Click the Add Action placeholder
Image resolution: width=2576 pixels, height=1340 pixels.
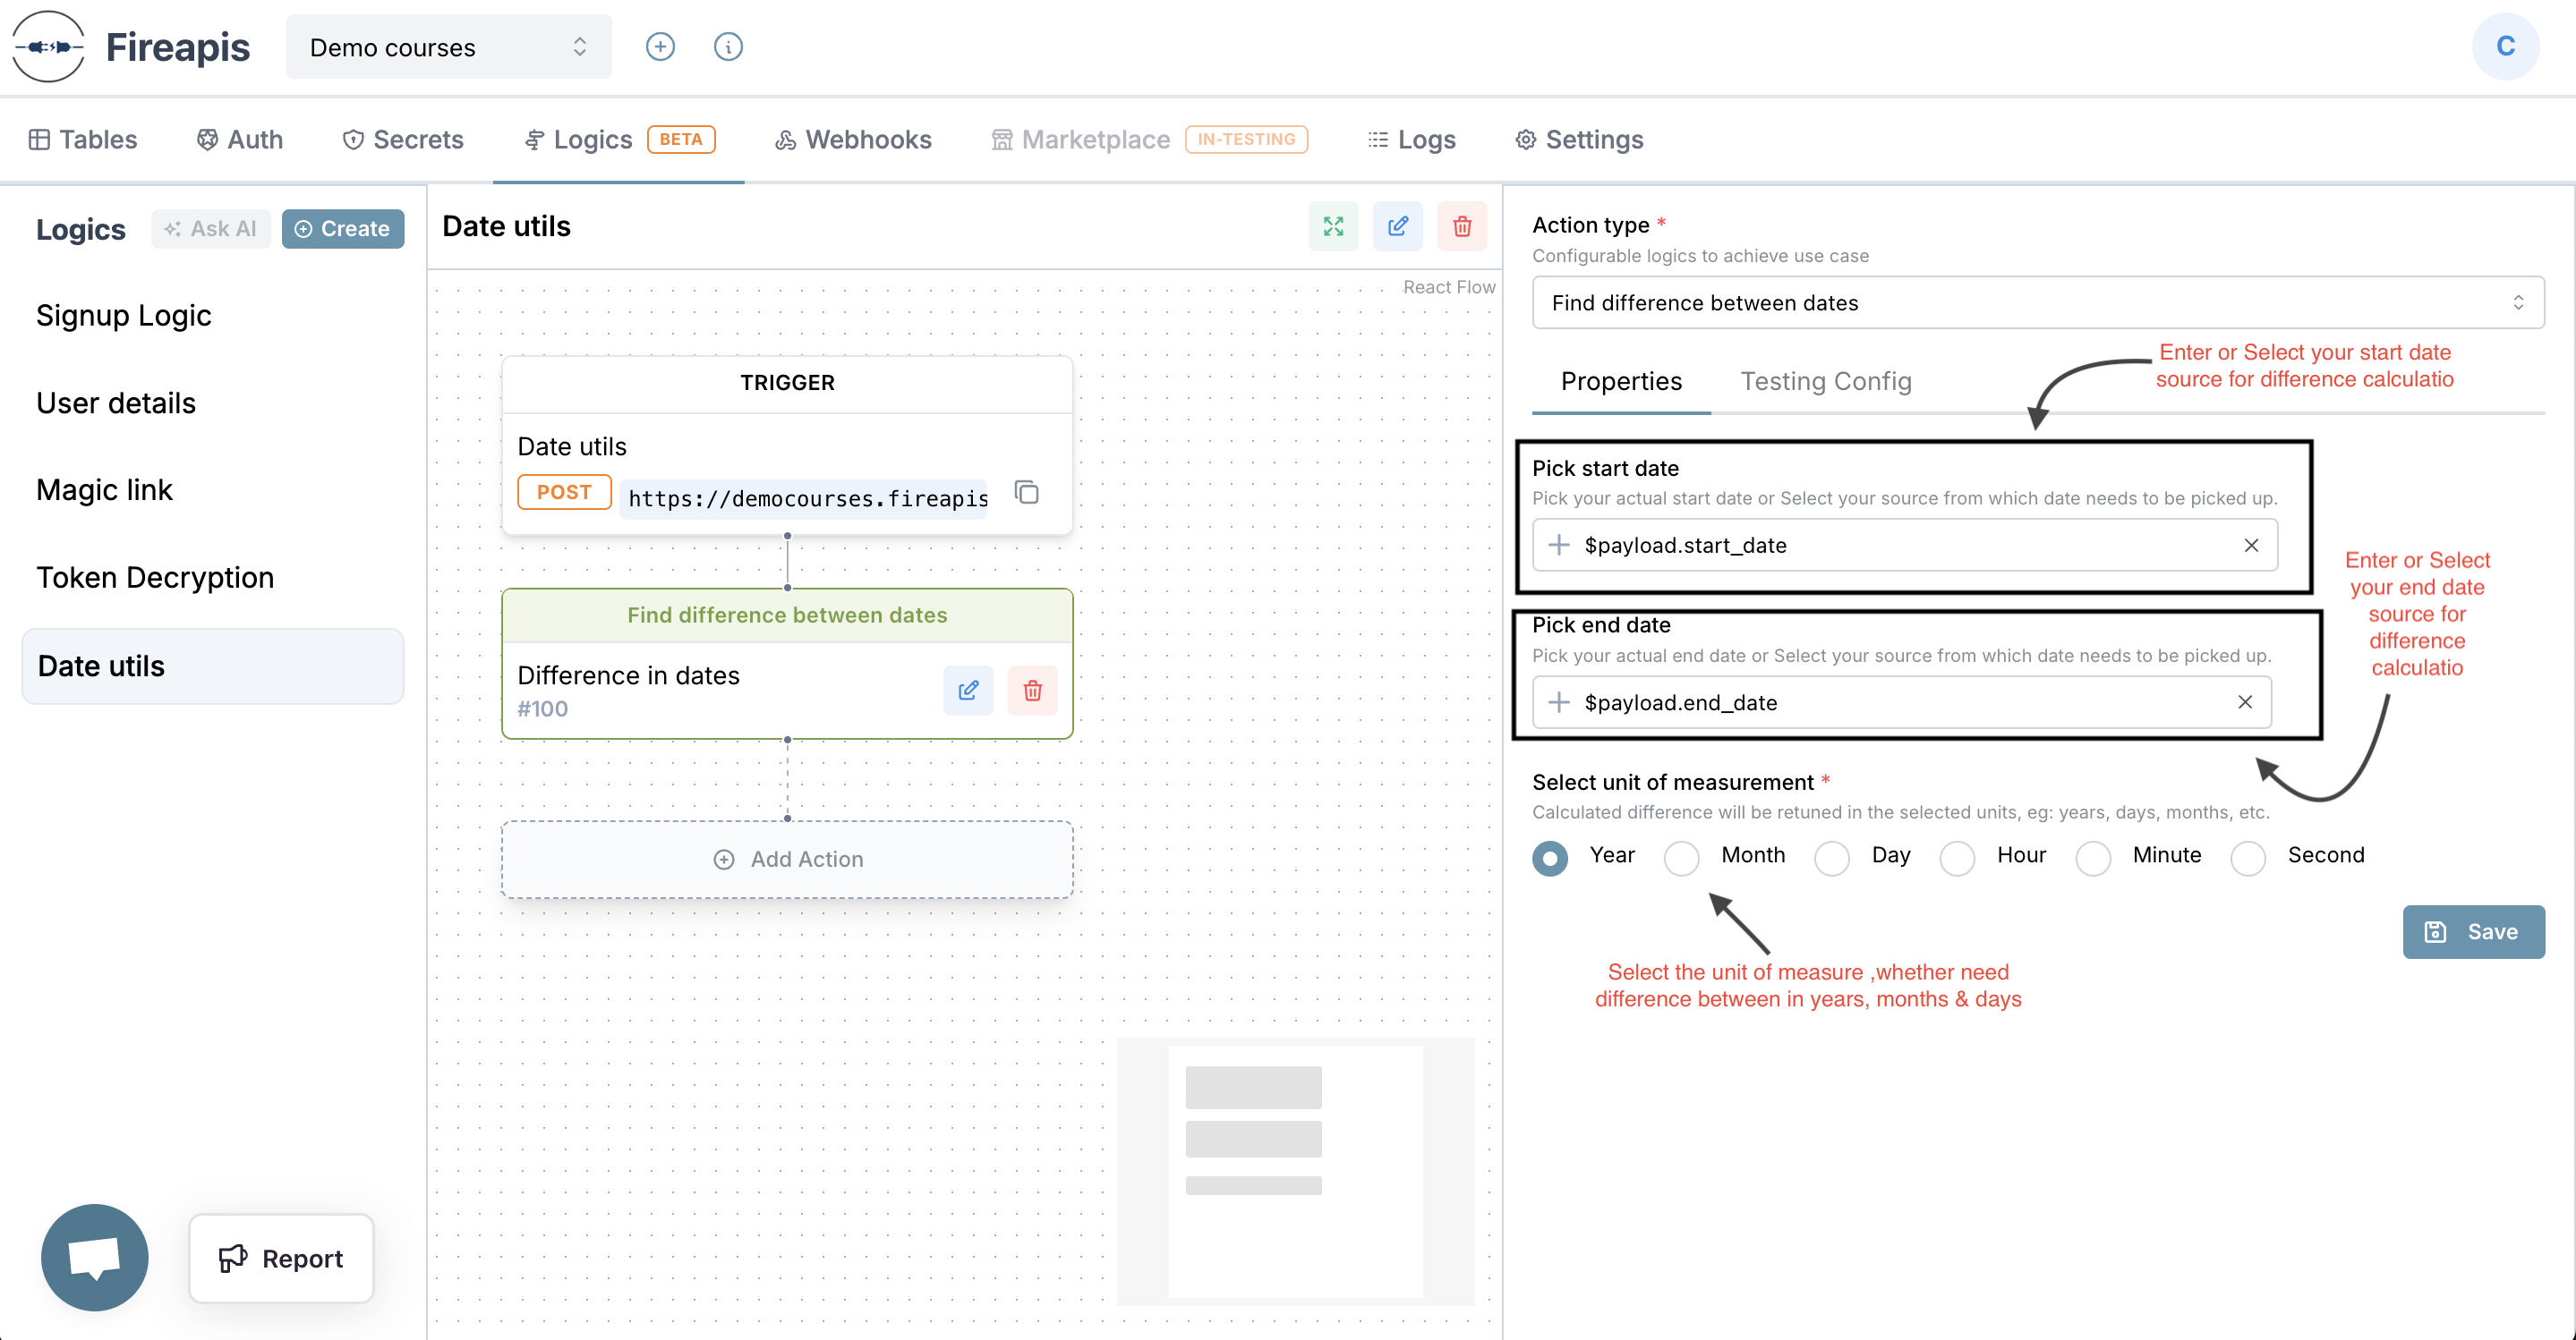click(787, 860)
